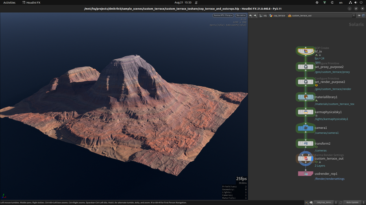The height and width of the screenshot is (205, 366).
Task: Toggle the pin icon in network path bar
Action: pyautogui.click(x=359, y=15)
